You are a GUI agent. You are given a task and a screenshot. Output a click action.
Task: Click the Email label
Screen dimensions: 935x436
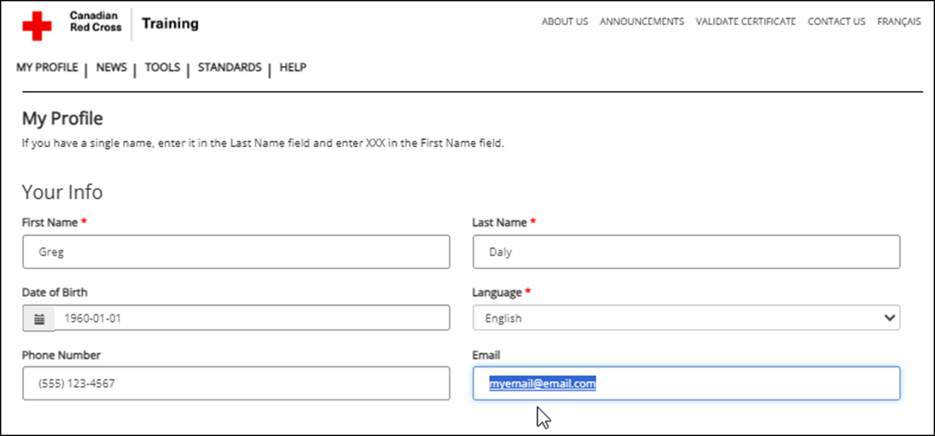486,355
